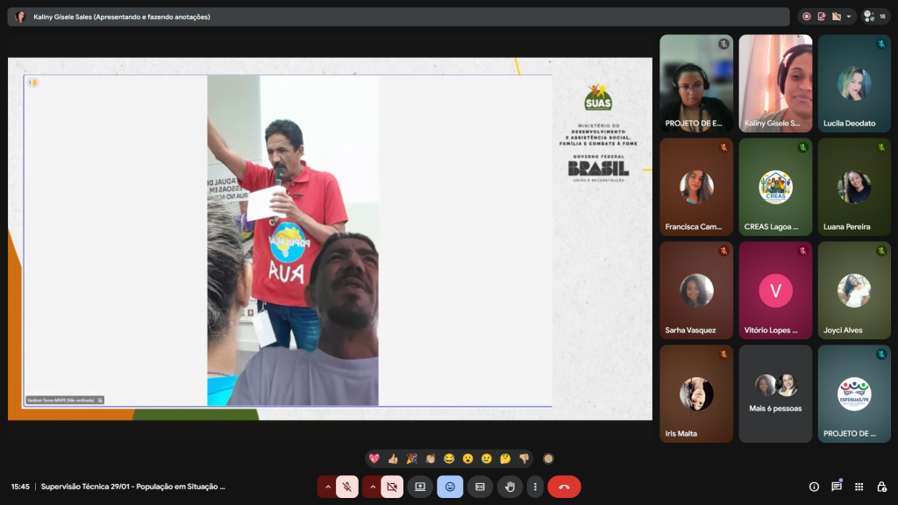Expand audio settings arrow beside microphone
Viewport: 898px width, 505px height.
(328, 487)
